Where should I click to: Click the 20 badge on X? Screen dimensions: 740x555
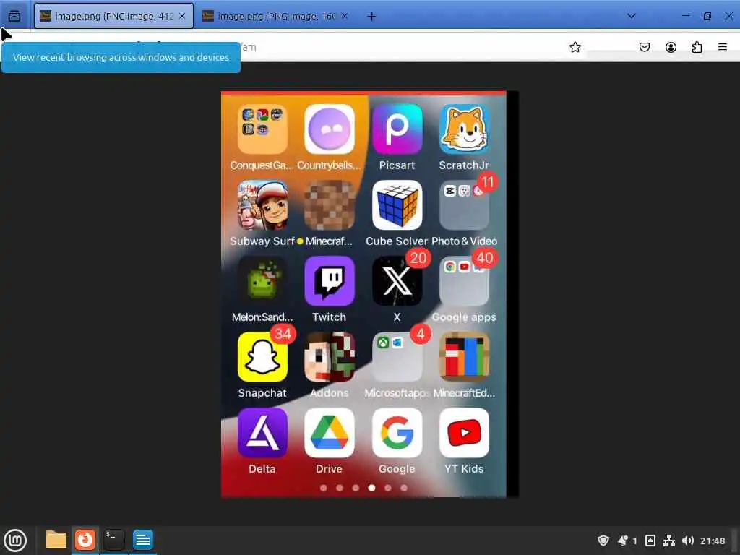click(418, 258)
